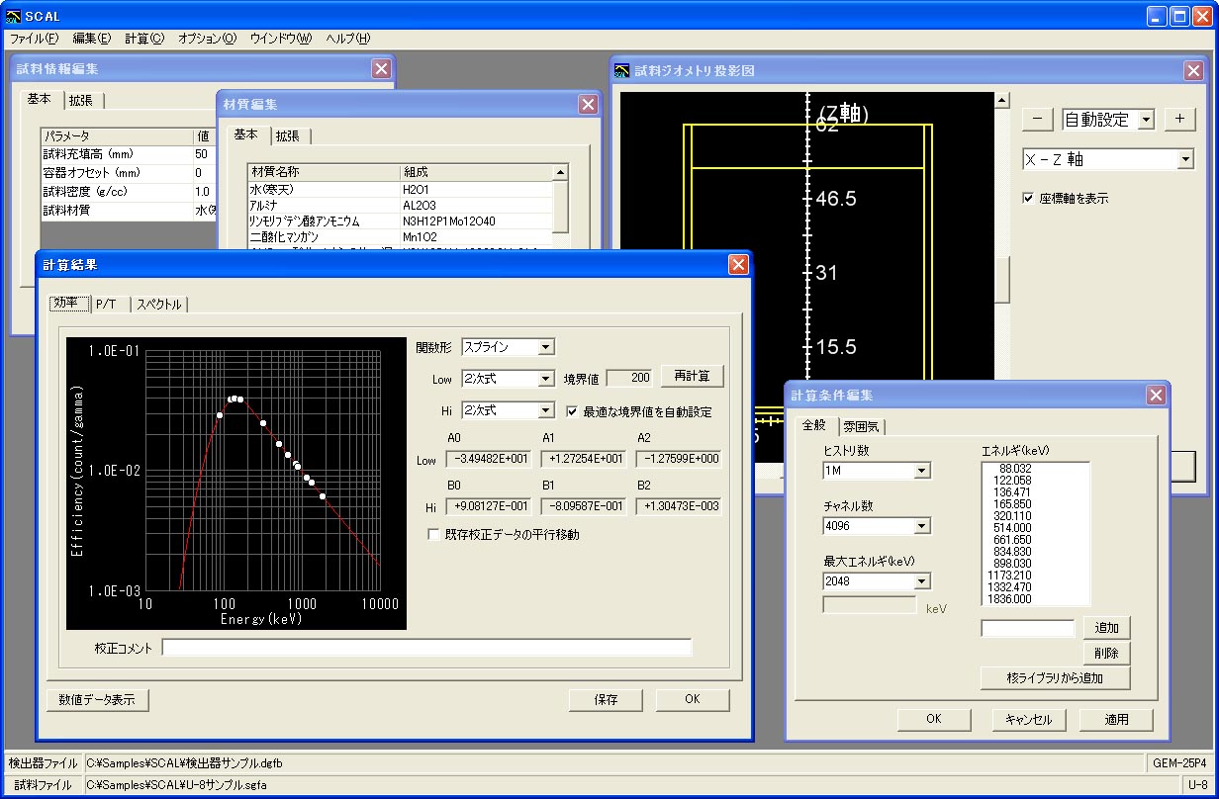
Task: Open the 計算 menu
Action: pyautogui.click(x=144, y=39)
